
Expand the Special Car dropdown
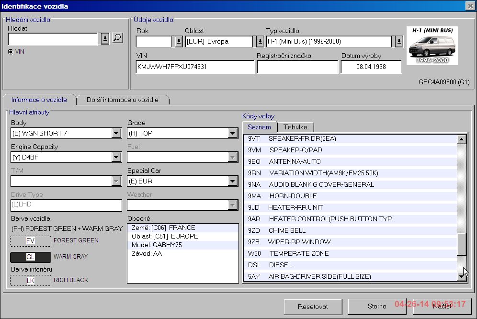point(233,182)
